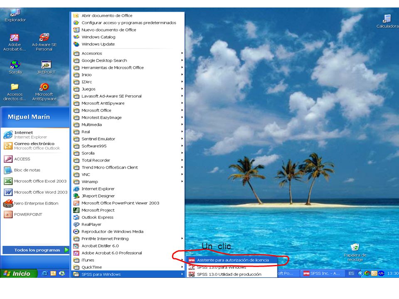Click the POWERPOINT icon in pinned list
Image resolution: width=399 pixels, height=299 pixels.
8,214
